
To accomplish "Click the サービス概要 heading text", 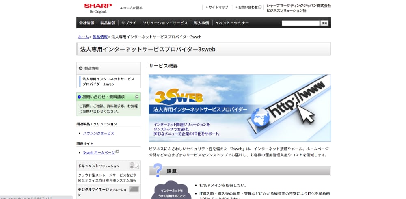I will click(x=163, y=66).
